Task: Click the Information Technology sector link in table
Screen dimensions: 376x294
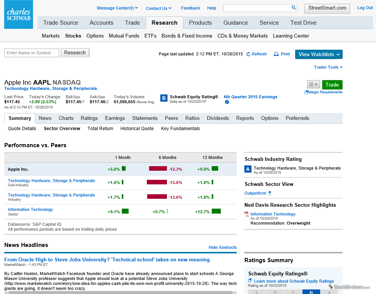Action: point(30,209)
